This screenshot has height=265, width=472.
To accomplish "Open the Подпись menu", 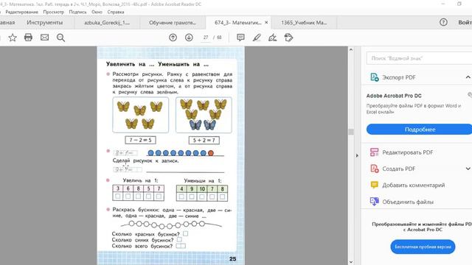I will pyautogui.click(x=77, y=12).
